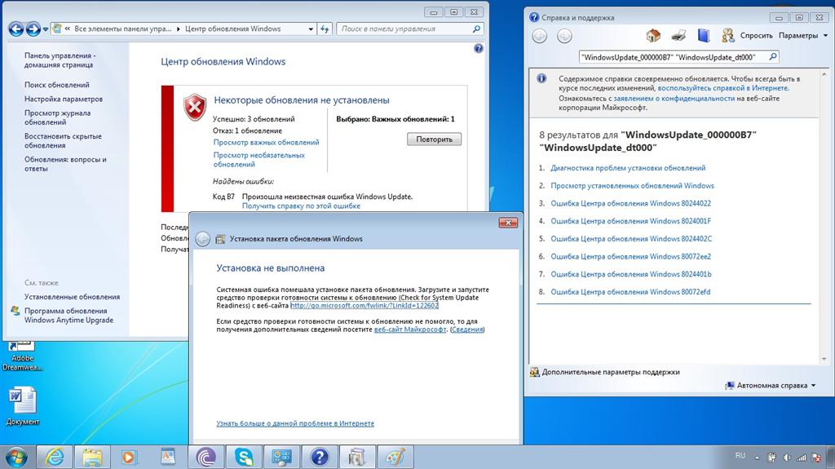The height and width of the screenshot is (469, 835).
Task: Open Настройка параметров in sidebar
Action: pos(64,100)
